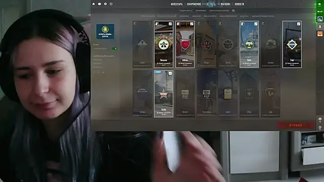This screenshot has height=182, width=324.
Task: Click the red Отмена button
Action: coord(296,125)
